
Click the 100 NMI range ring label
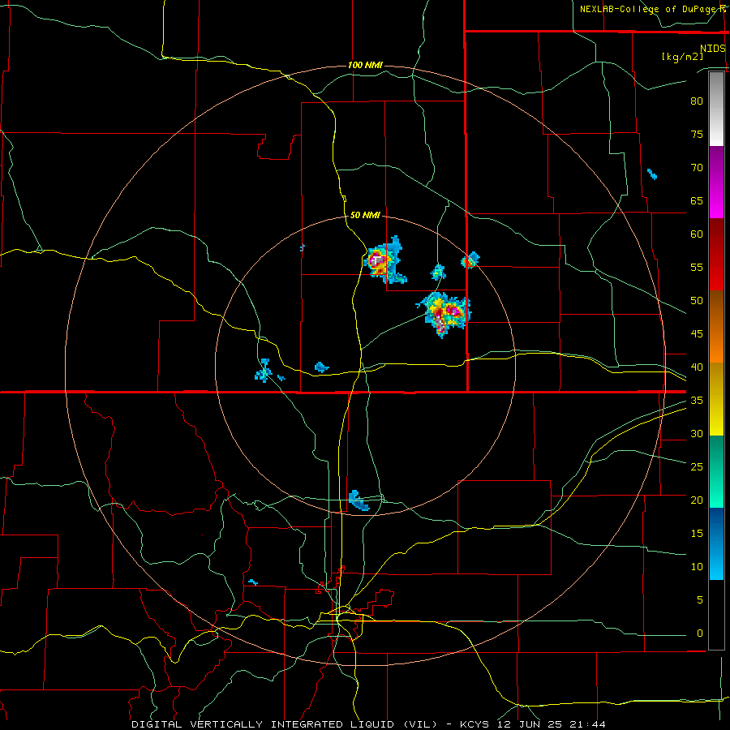coord(365,65)
